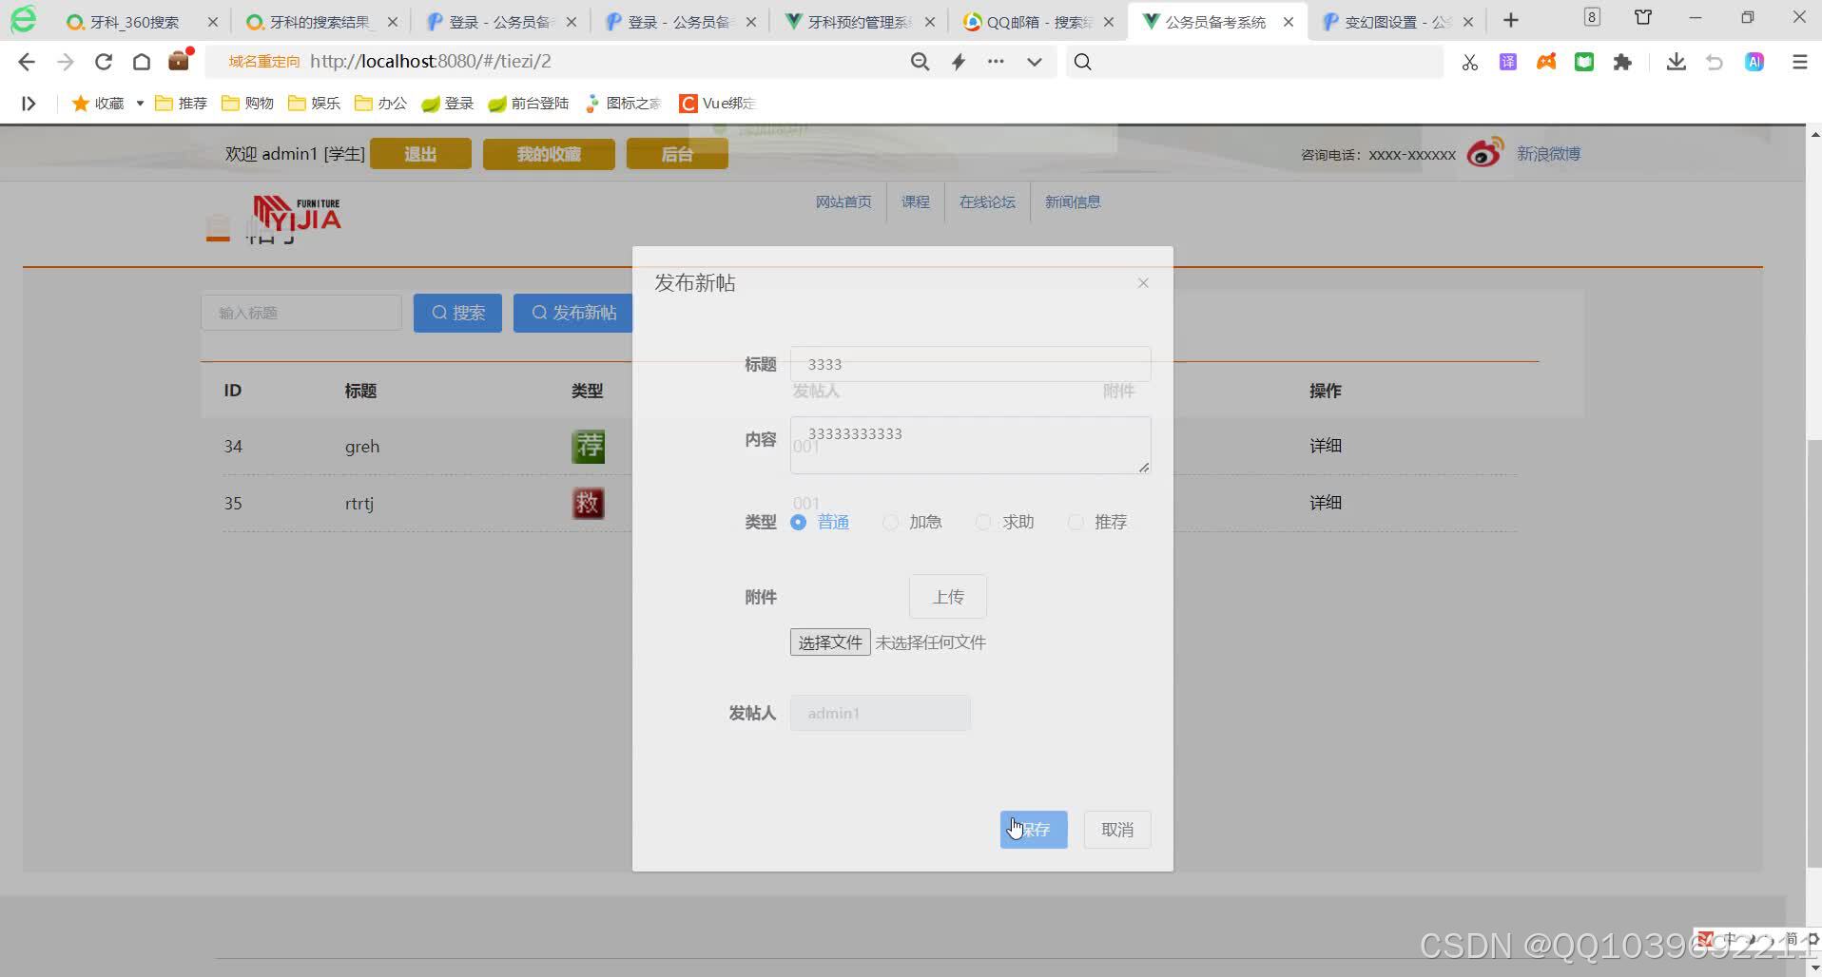Expand the 收藏 bookmarks dropdown arrow
This screenshot has width=1822, height=977.
coord(139,103)
